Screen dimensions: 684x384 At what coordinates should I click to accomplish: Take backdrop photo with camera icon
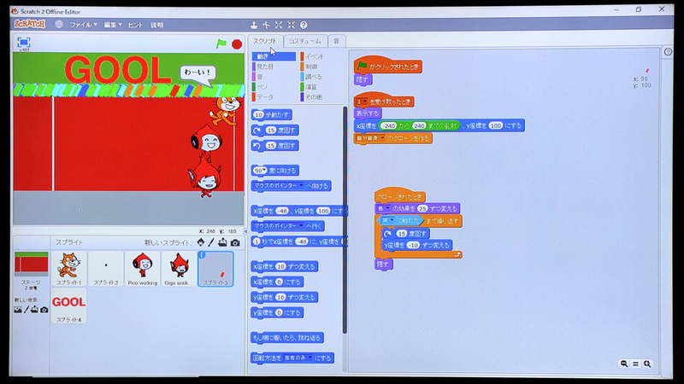click(44, 310)
